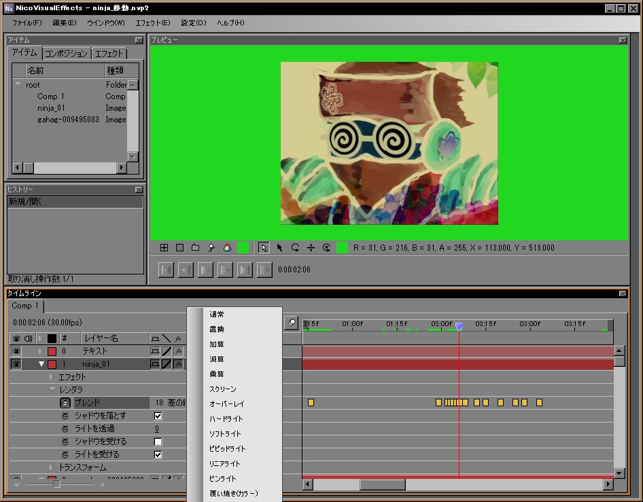The image size is (643, 502).
Task: Toggle fx switch on ninja_01 layer
Action: click(x=178, y=364)
